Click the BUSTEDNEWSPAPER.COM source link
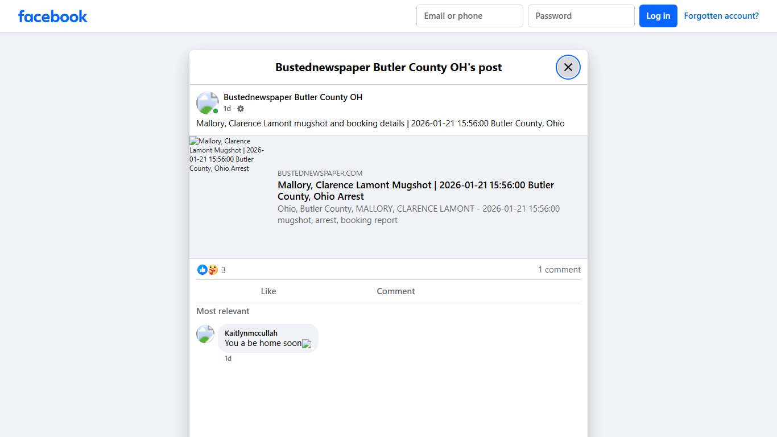Screen dimensions: 777x437 [x=320, y=173]
